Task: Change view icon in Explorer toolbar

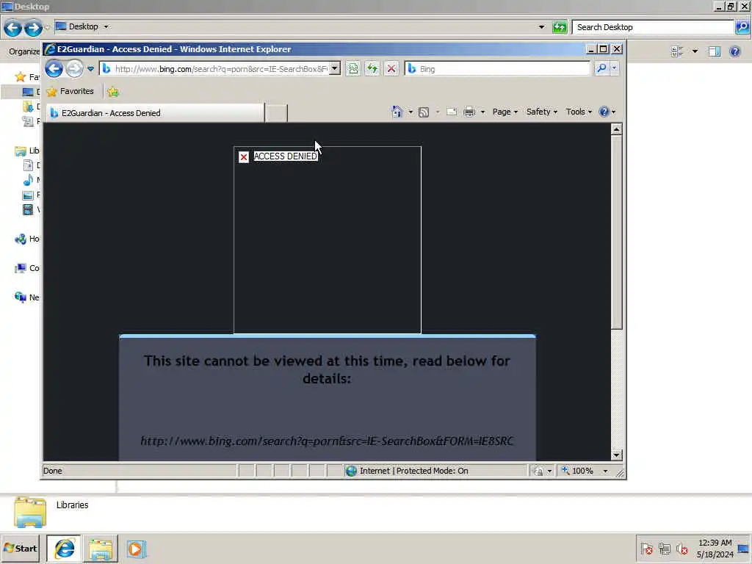Action: [x=676, y=51]
